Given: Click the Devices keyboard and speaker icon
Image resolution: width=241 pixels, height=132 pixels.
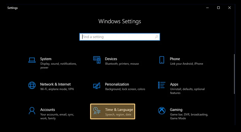Looking at the screenshot, I should pyautogui.click(x=97, y=60).
